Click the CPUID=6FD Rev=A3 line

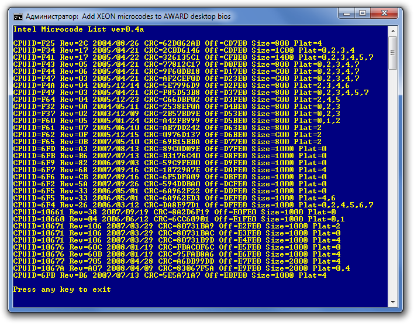[x=170, y=149]
